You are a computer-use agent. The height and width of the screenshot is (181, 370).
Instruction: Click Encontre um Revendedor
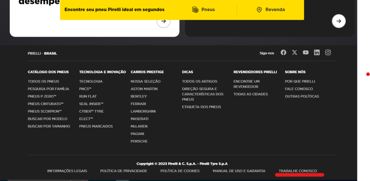tap(246, 84)
